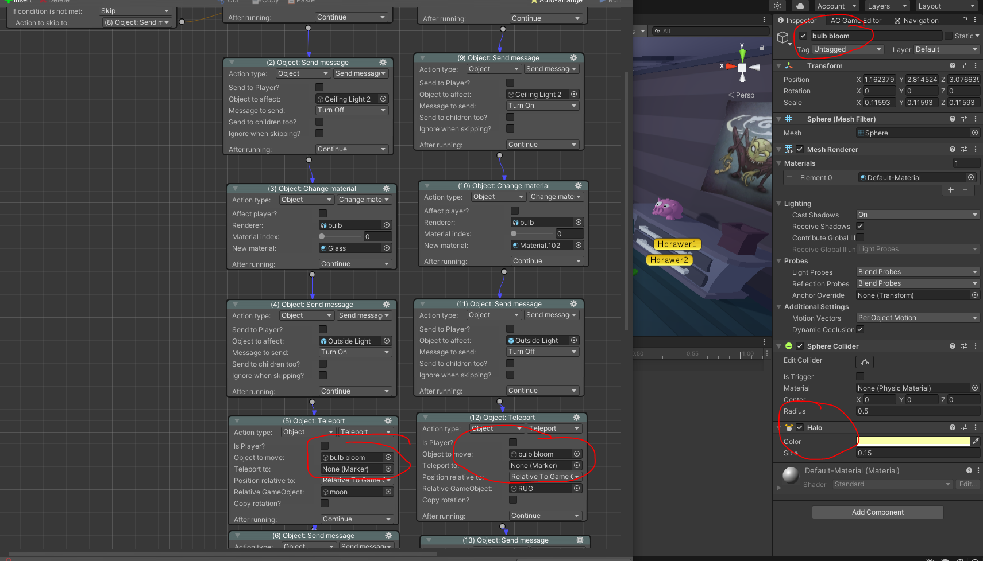Open object picker for Element 0 material

coord(971,177)
